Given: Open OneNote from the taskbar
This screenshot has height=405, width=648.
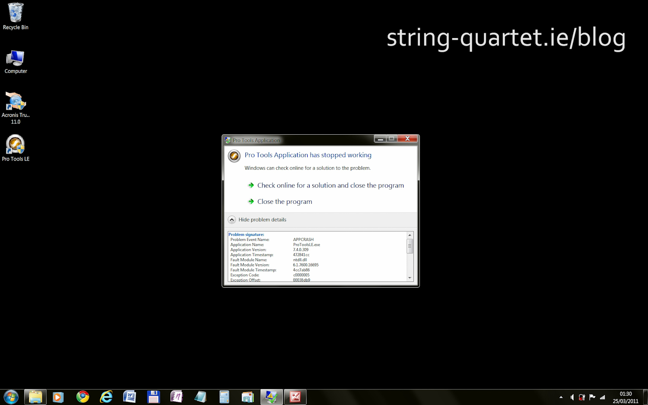Looking at the screenshot, I should coord(177,397).
